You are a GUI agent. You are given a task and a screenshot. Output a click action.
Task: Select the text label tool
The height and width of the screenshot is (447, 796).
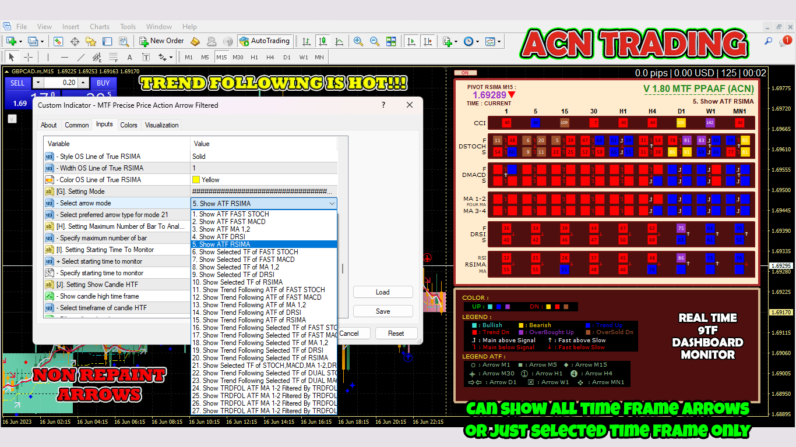click(146, 57)
